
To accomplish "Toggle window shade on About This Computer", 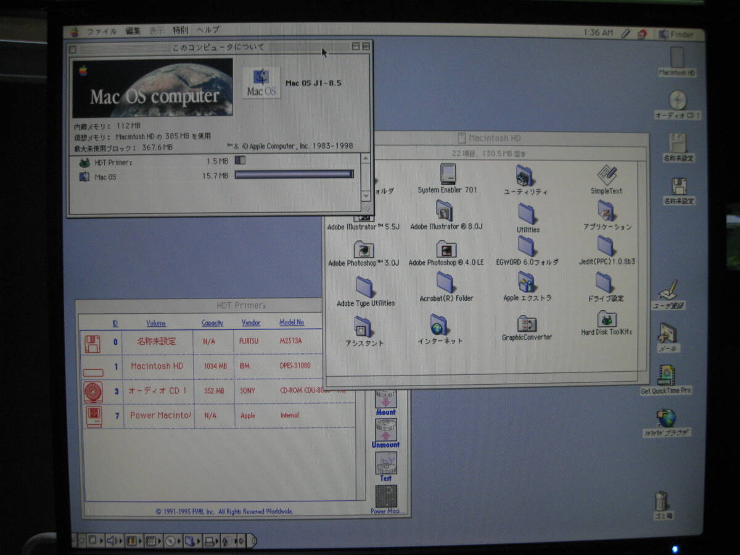I will [x=366, y=46].
